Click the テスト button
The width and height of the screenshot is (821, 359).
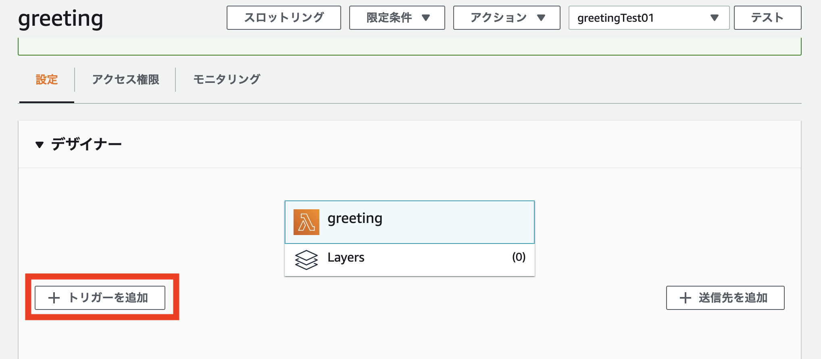tap(767, 18)
